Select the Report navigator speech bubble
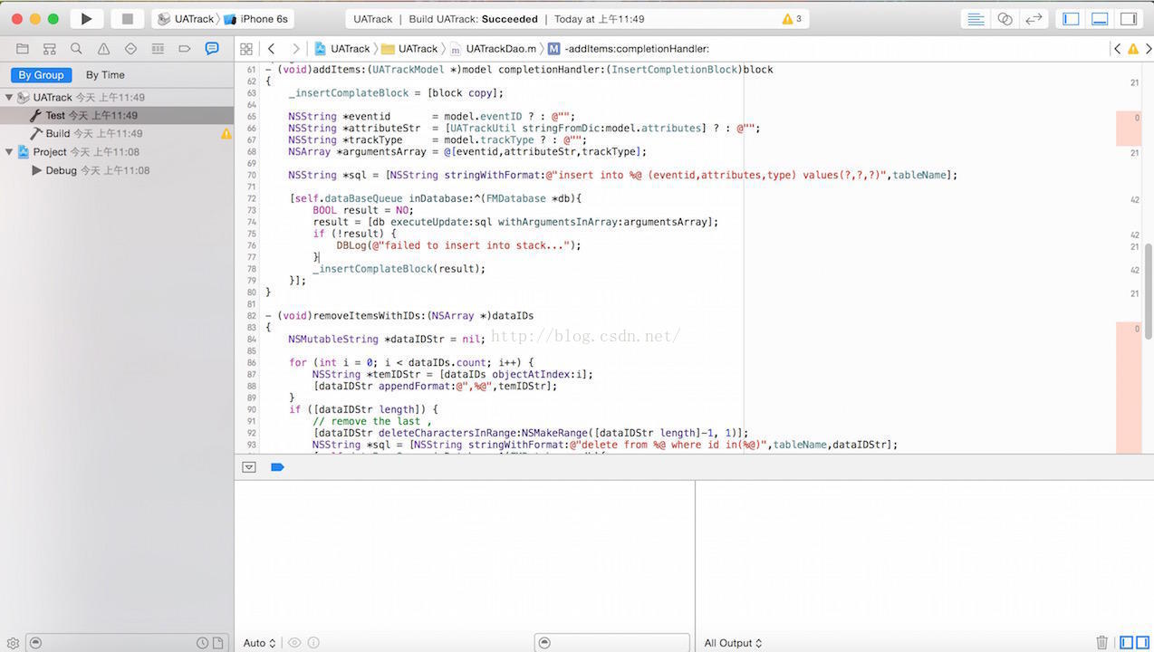 211,49
